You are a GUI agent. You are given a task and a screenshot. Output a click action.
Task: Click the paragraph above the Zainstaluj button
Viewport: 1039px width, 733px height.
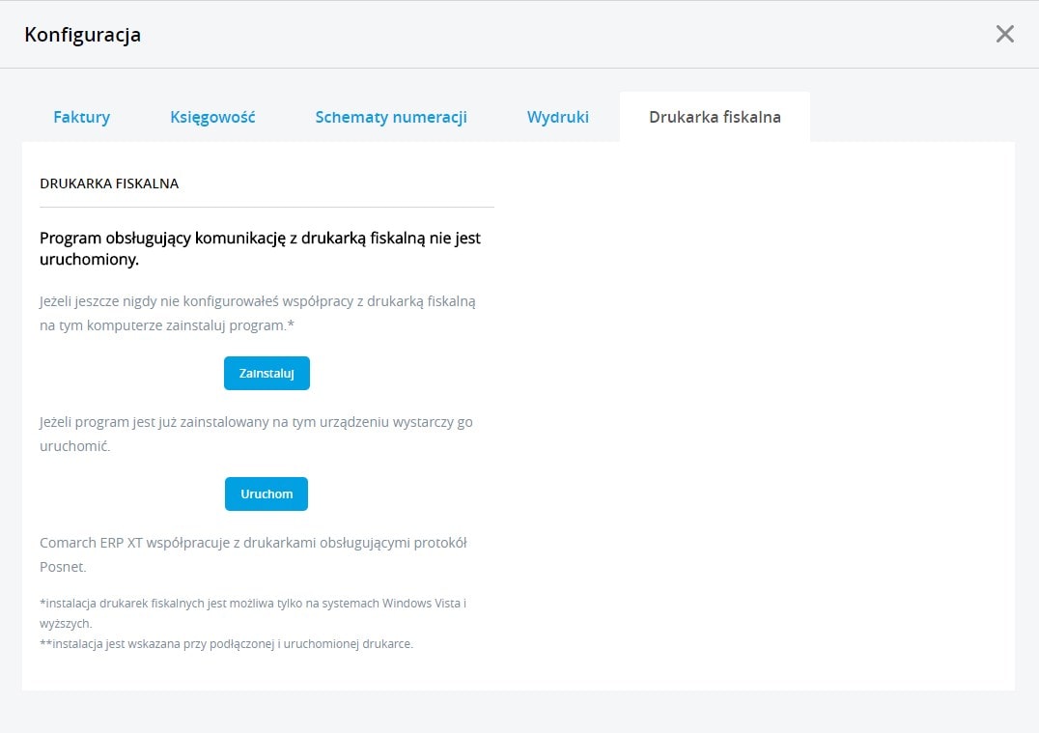[257, 313]
